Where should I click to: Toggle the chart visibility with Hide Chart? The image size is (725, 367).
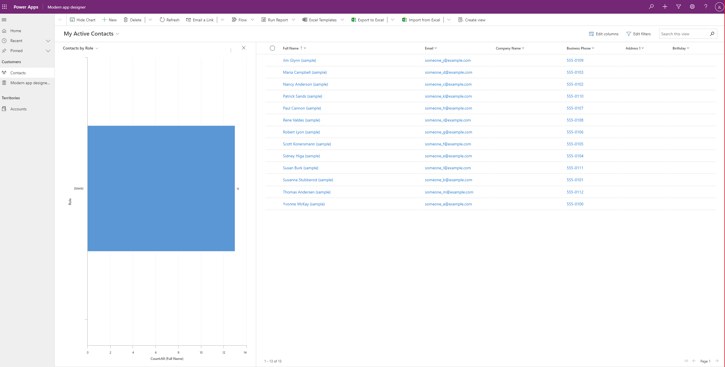pyautogui.click(x=83, y=20)
